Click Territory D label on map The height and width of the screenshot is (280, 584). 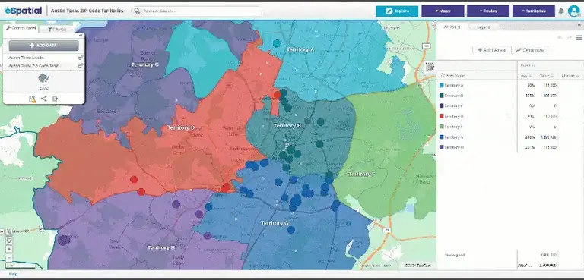click(x=181, y=128)
